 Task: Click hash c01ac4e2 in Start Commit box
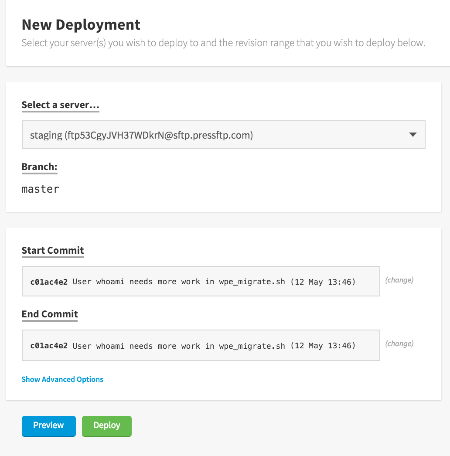pyautogui.click(x=49, y=282)
